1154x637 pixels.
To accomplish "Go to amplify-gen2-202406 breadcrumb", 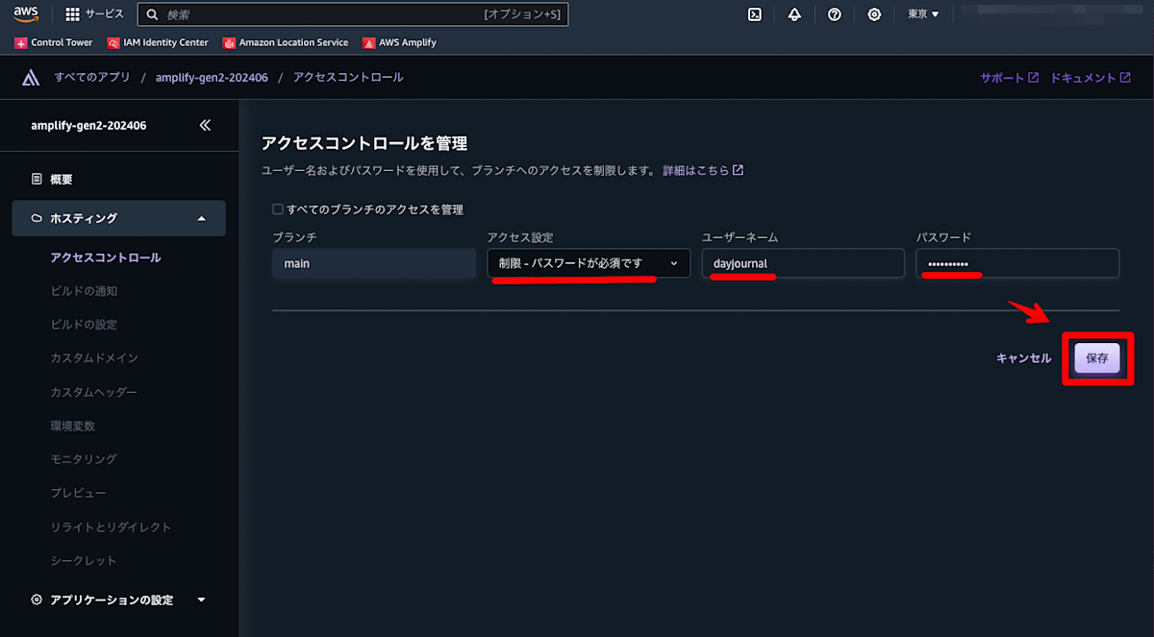I will point(212,78).
